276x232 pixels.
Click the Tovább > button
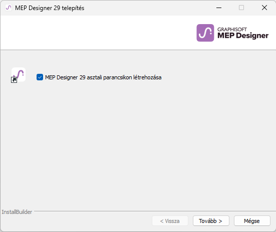(x=211, y=221)
